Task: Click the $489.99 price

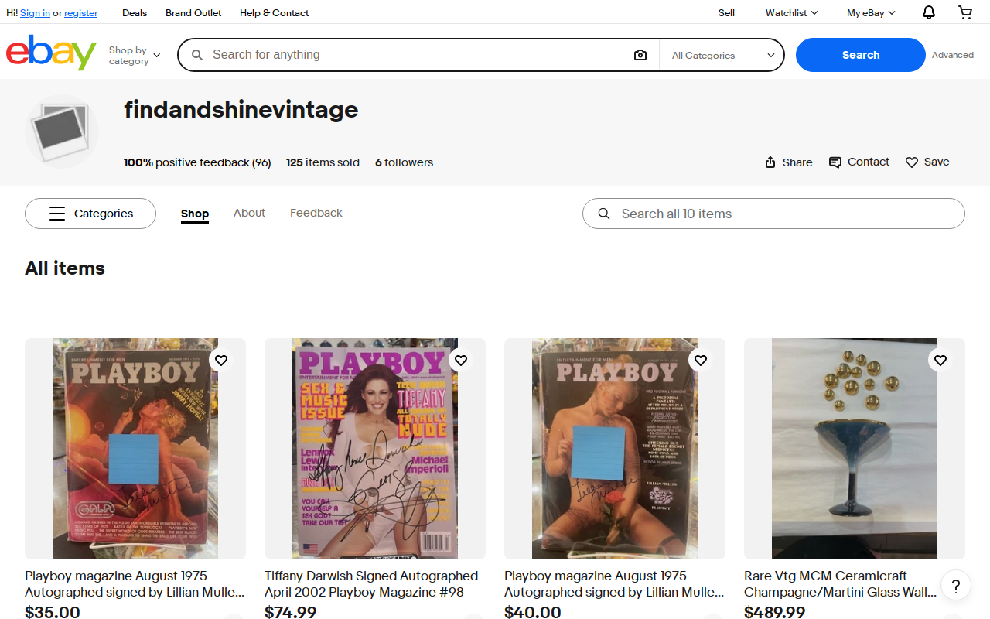Action: click(x=774, y=612)
